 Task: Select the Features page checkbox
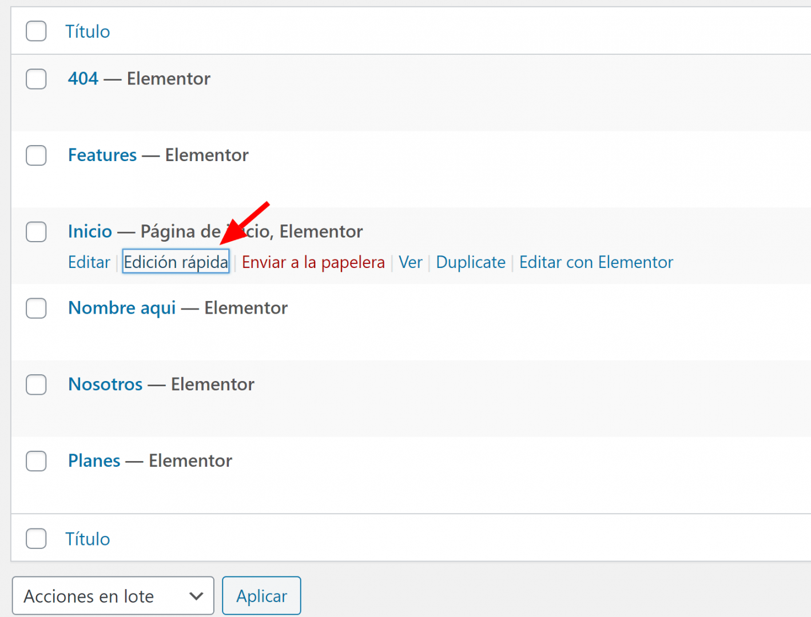coord(36,155)
